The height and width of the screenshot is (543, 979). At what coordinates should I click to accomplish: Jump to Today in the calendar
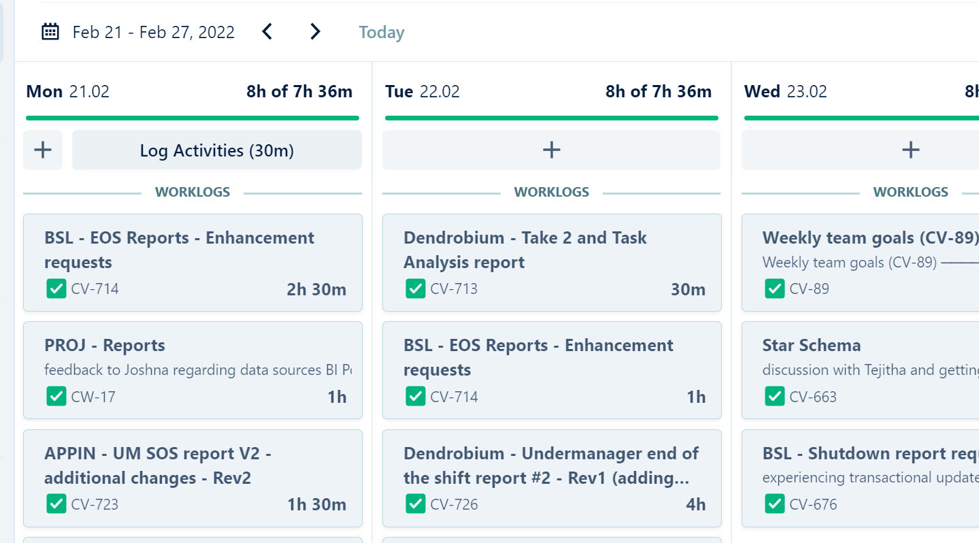(x=381, y=32)
